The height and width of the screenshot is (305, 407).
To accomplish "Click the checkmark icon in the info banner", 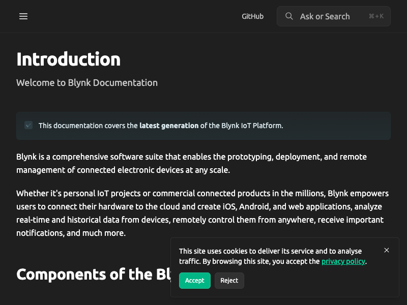I will (x=28, y=125).
